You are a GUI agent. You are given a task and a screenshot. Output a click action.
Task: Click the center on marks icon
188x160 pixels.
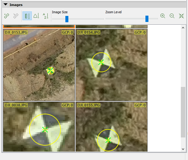[181, 16]
